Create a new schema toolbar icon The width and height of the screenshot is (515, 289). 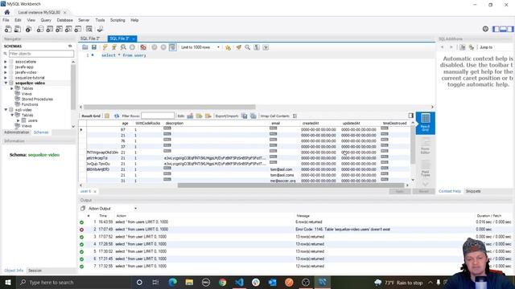[x=40, y=29]
